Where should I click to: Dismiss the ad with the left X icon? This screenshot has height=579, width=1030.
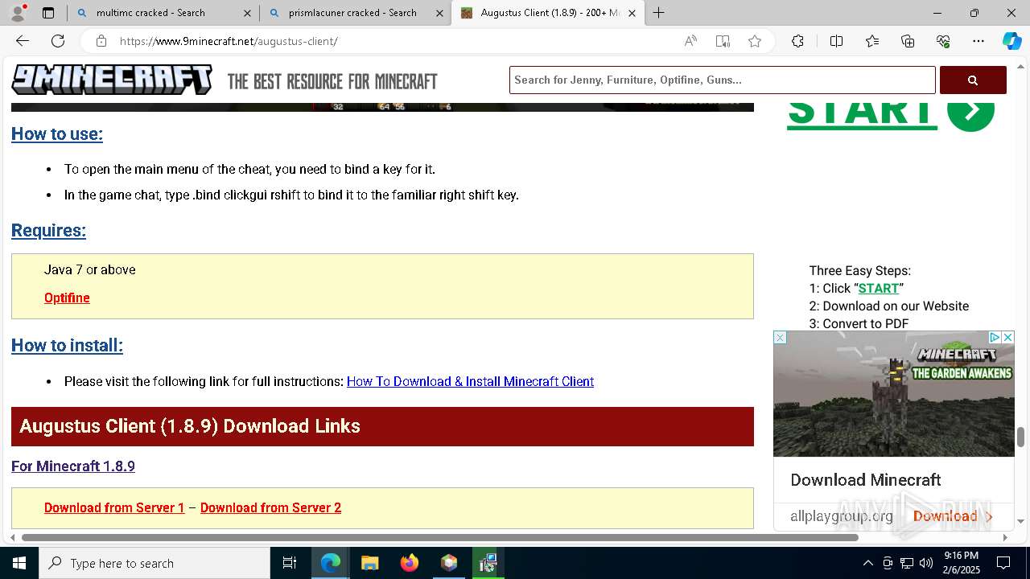(x=780, y=338)
